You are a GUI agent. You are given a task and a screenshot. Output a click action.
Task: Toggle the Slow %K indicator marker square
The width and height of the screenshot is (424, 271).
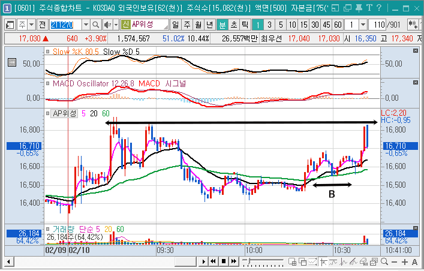tap(47, 52)
